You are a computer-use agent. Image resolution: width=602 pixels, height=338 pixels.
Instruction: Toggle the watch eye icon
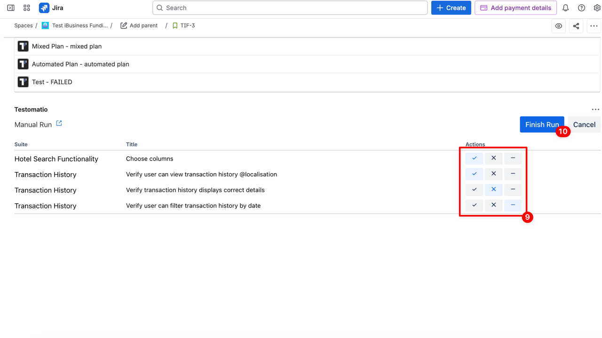(x=559, y=26)
